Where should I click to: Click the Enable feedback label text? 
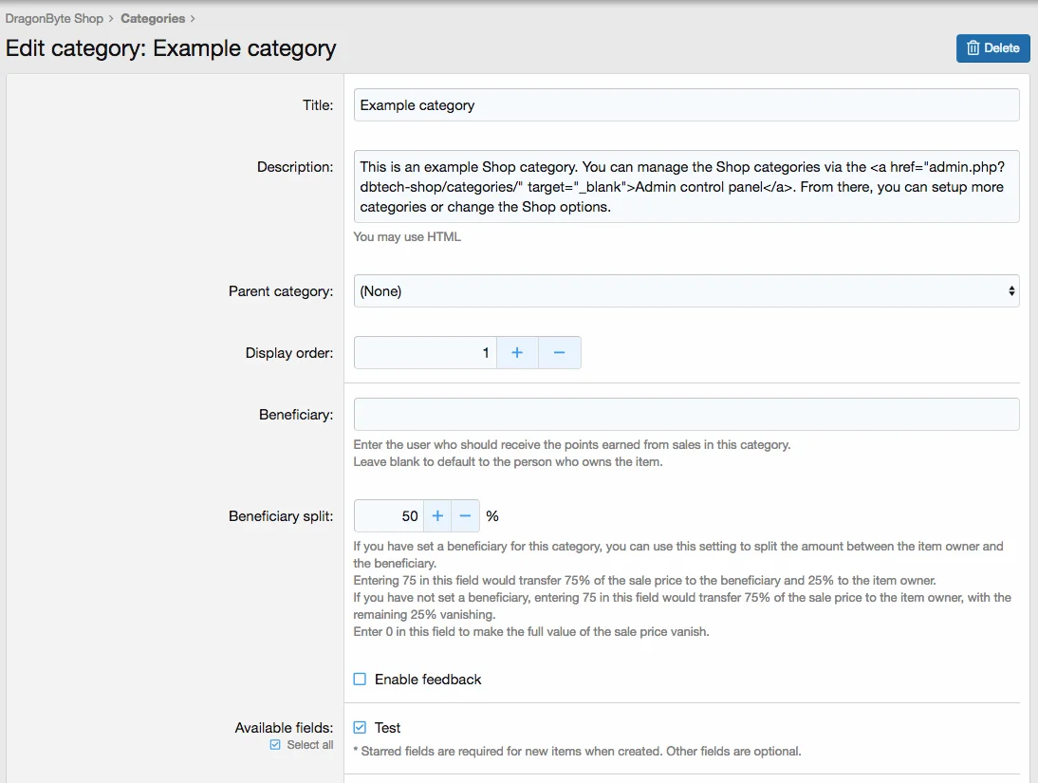pyautogui.click(x=428, y=680)
